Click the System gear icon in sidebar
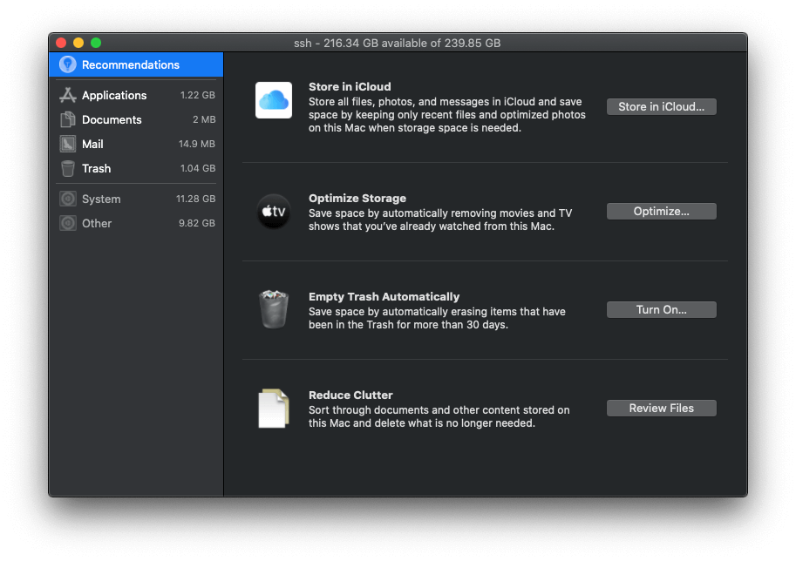The height and width of the screenshot is (561, 796). pyautogui.click(x=67, y=199)
